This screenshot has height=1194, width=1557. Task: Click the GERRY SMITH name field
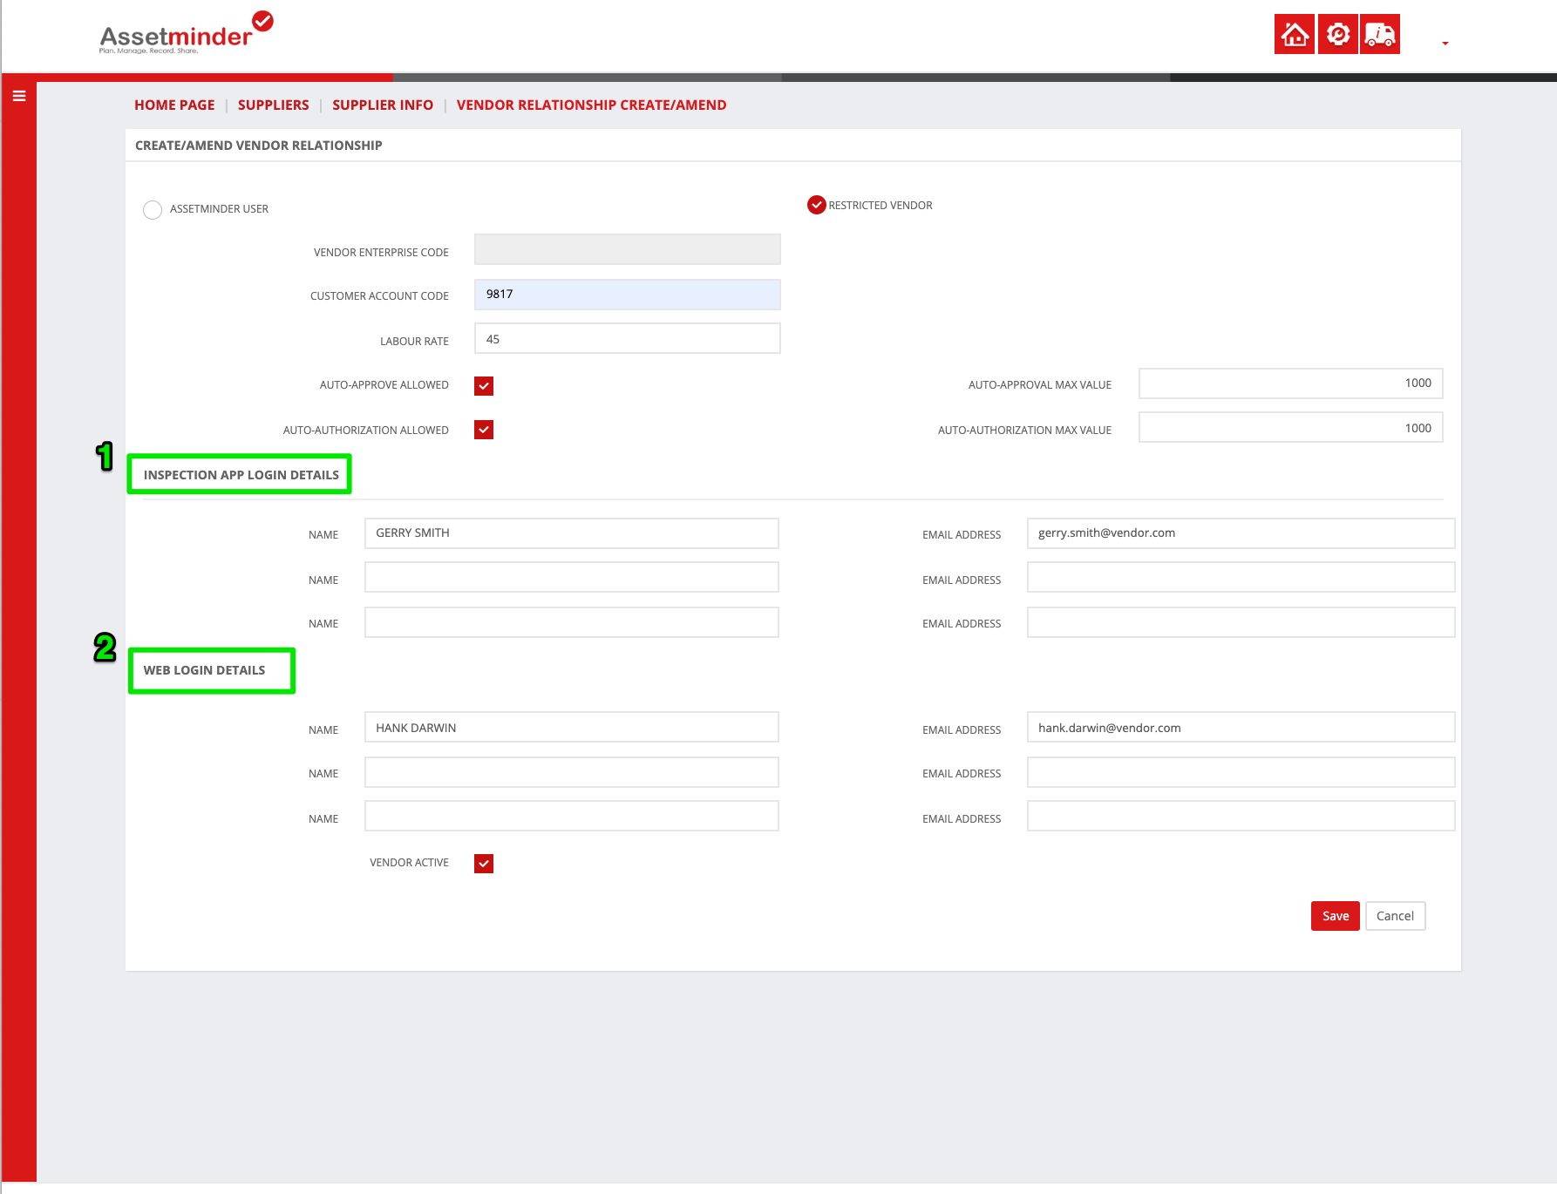coord(572,533)
